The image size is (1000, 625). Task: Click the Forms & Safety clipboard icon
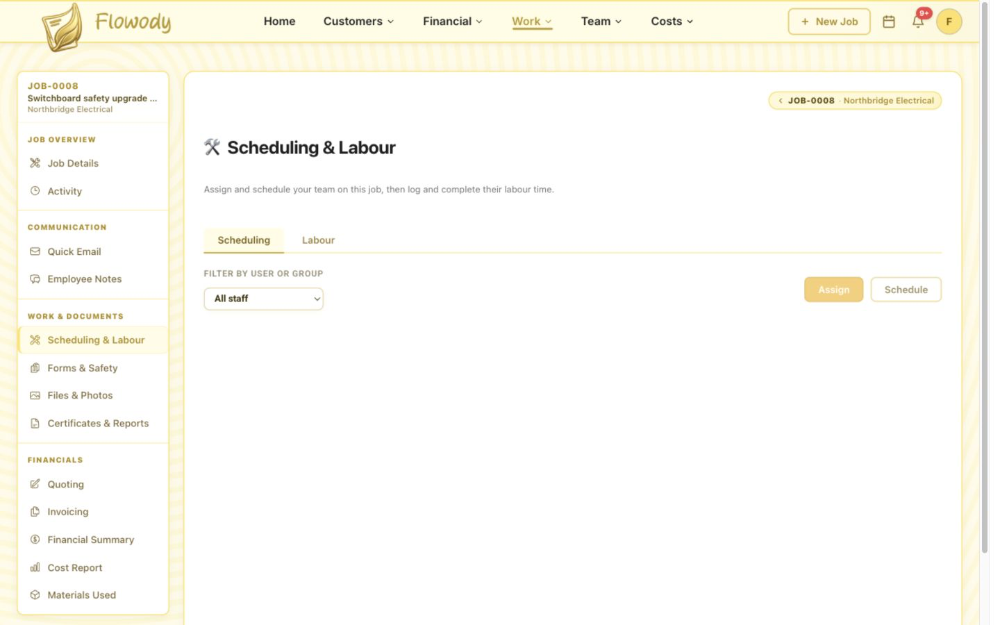point(35,368)
